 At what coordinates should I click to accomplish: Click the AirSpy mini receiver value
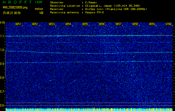click(x=116, y=9)
